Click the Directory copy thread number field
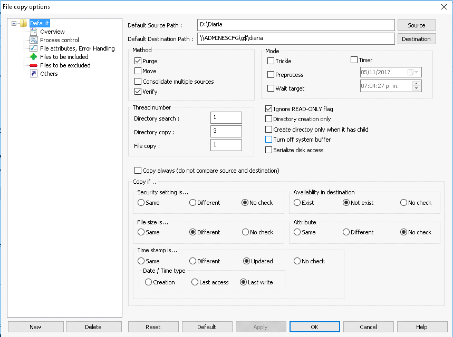453x337 pixels. click(226, 131)
